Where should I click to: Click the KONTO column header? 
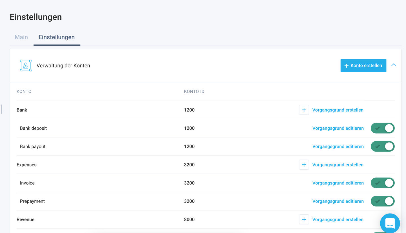point(24,92)
